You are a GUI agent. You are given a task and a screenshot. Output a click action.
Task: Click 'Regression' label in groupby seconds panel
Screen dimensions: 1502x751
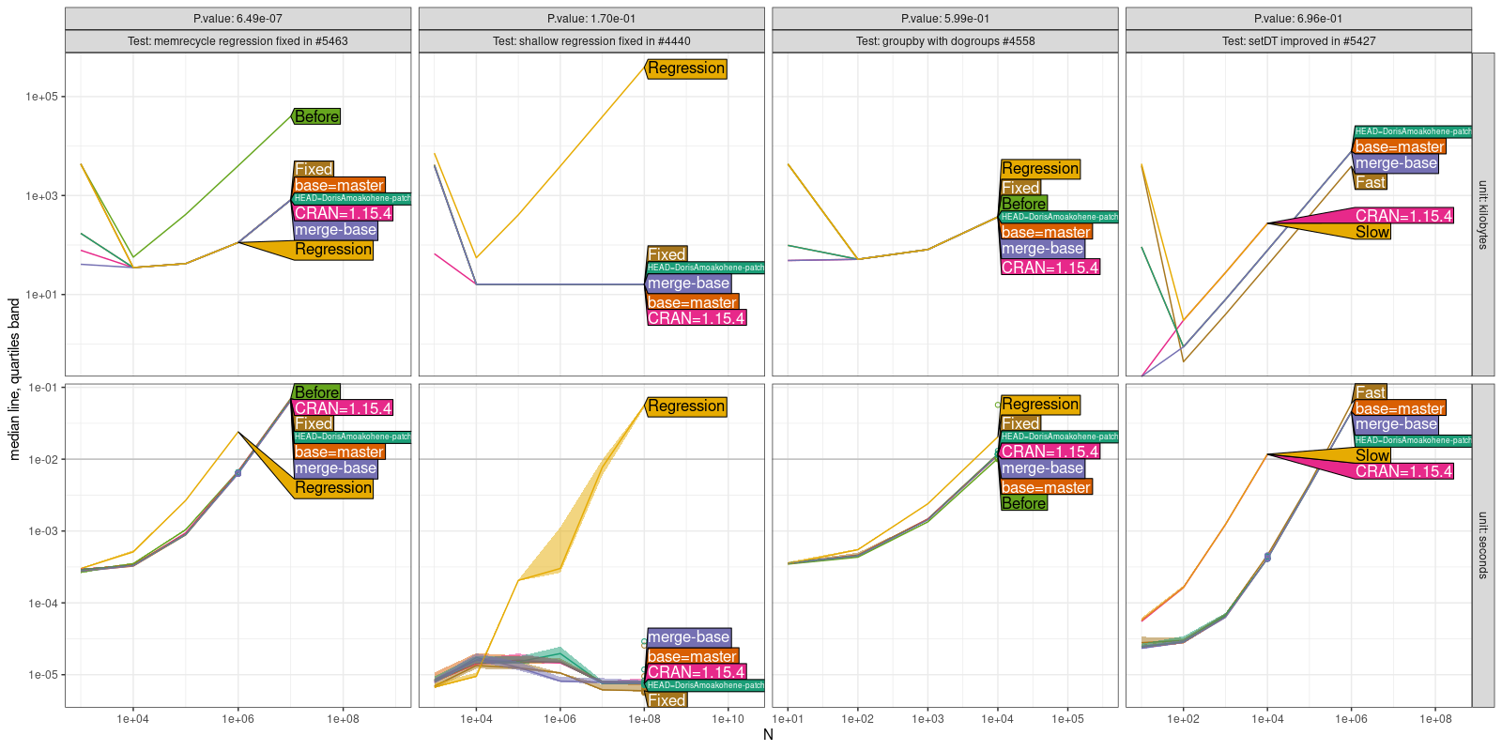click(x=1040, y=405)
